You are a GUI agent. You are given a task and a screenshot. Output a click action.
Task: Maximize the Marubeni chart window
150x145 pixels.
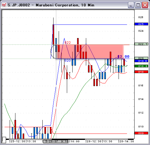[x=138, y=5]
